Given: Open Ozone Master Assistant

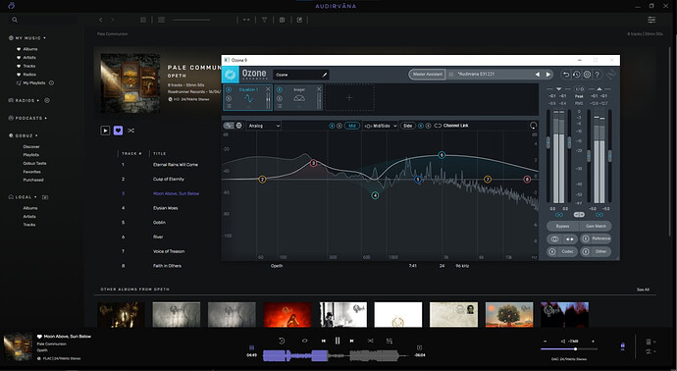Looking at the screenshot, I should click(x=428, y=75).
